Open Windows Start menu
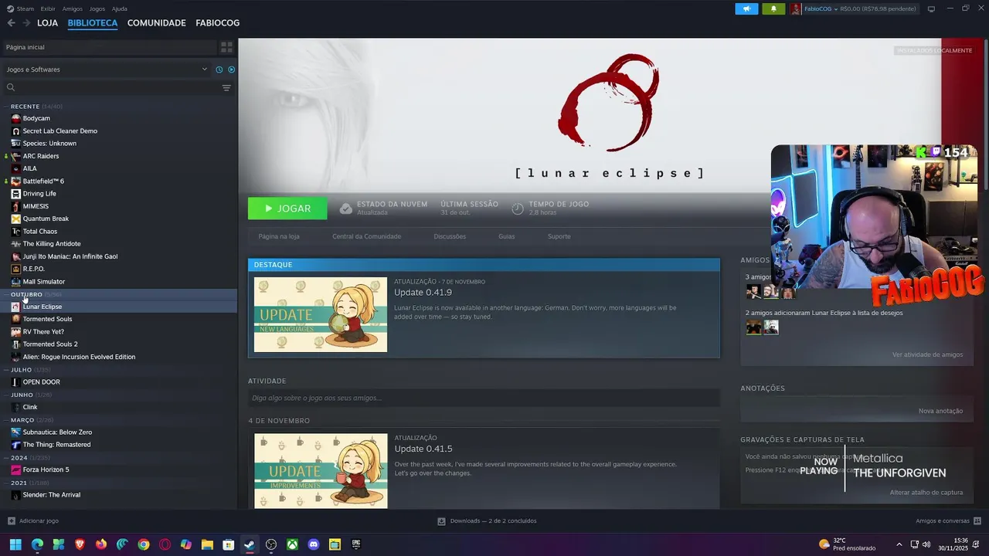This screenshot has height=556, width=989. tap(15, 544)
